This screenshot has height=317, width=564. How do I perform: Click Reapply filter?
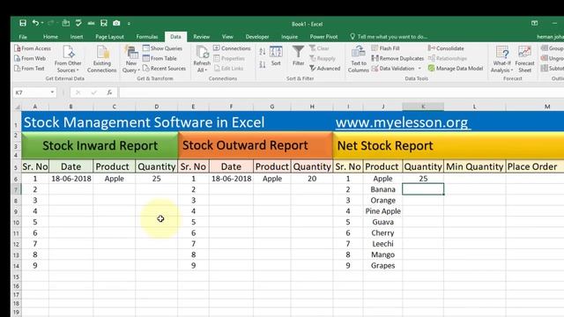pos(323,58)
